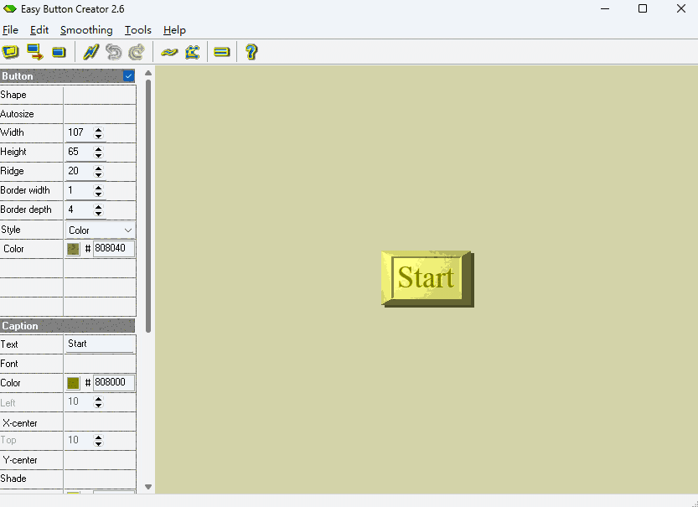
Task: Select the polygon edge toolbar icon
Action: 193,51
